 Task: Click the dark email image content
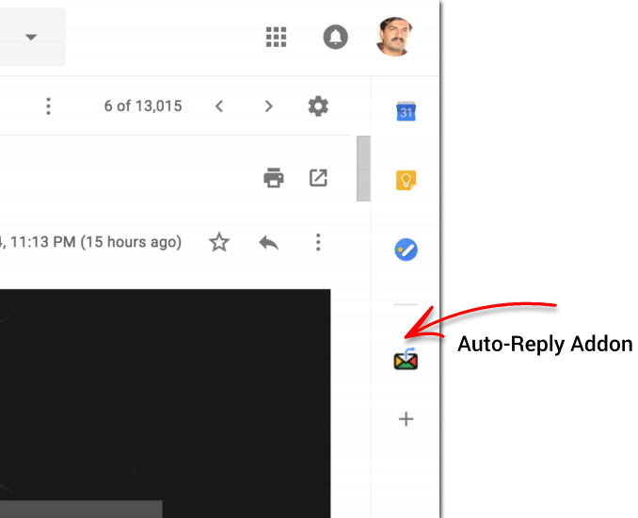[x=166, y=403]
